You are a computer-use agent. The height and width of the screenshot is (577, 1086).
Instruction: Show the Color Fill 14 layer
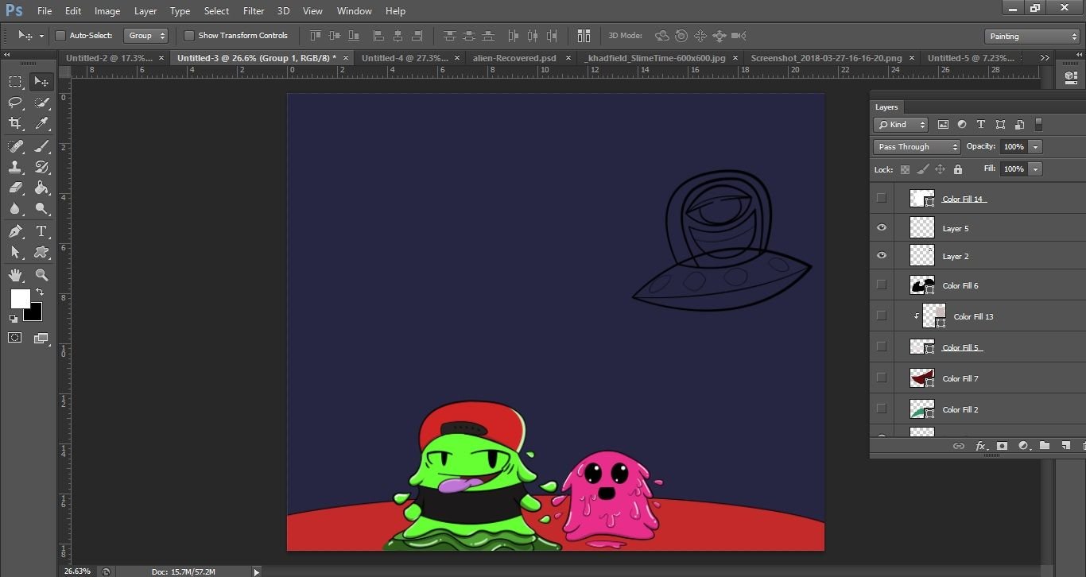tap(881, 198)
